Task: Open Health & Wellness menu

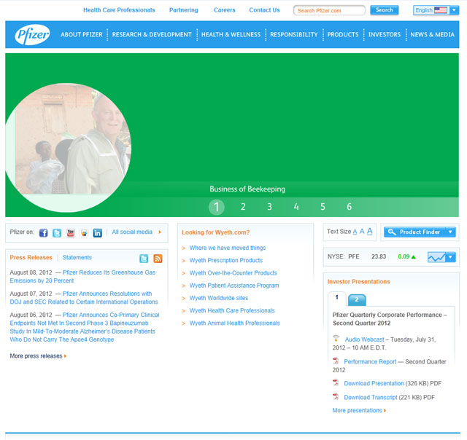Action: [231, 34]
